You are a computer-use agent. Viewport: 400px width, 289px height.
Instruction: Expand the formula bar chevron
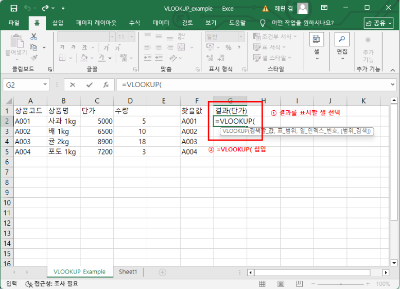[x=393, y=84]
